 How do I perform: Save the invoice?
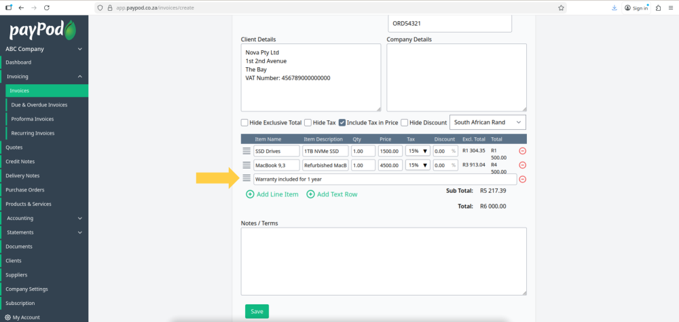click(x=257, y=311)
